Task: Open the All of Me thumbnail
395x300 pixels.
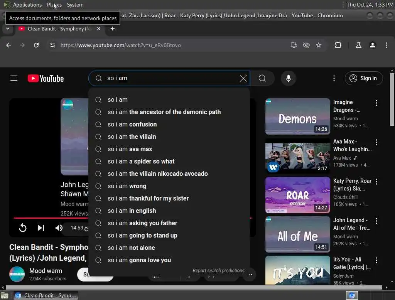Action: 297,234
